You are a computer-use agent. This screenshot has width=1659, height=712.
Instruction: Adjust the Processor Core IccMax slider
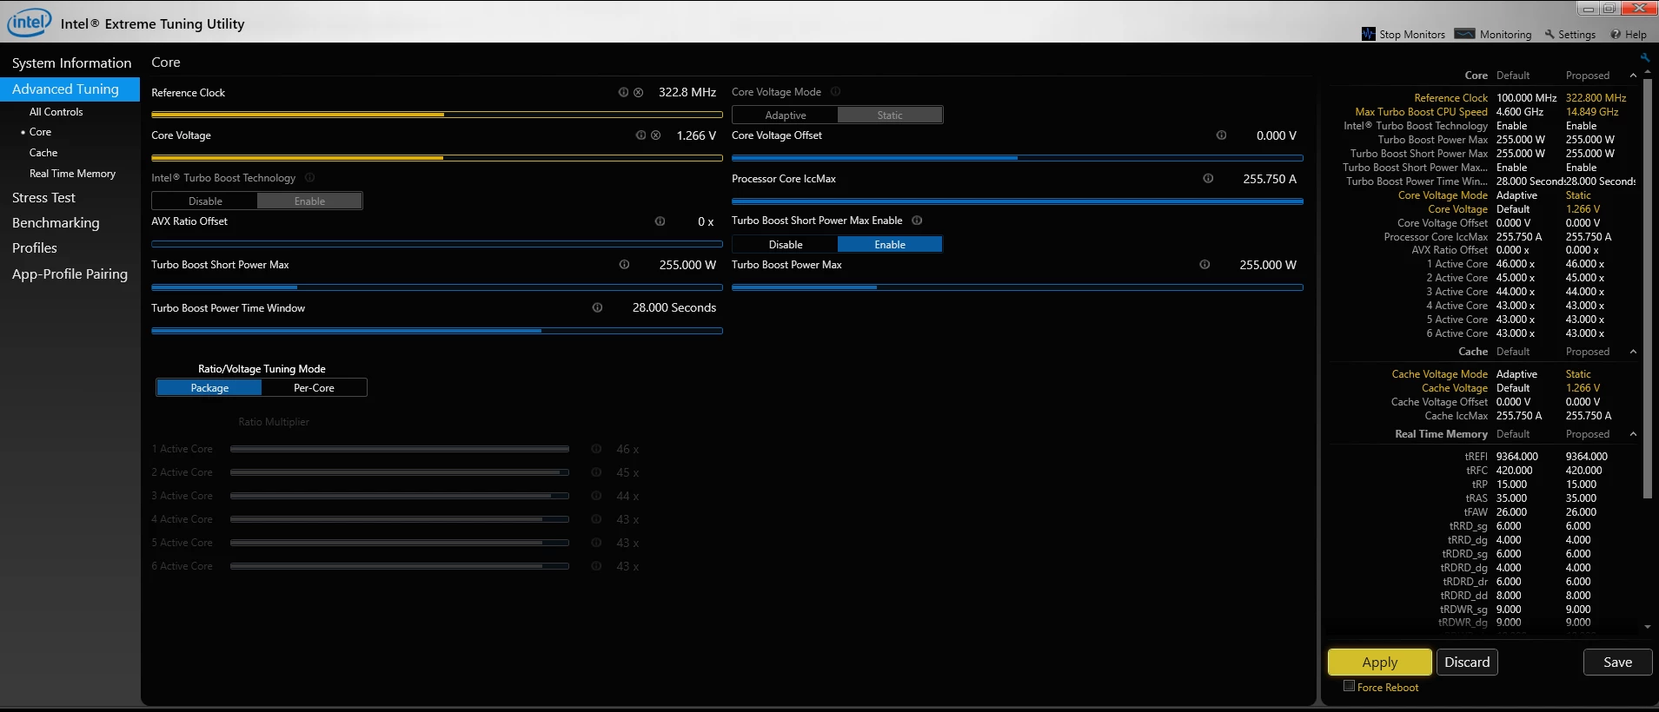1018,201
